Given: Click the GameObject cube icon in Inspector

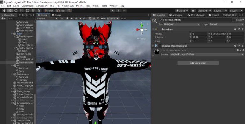Looking at the screenshot, I should click(155, 20).
